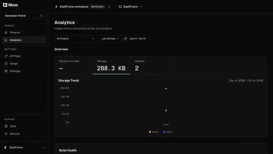Open the Sep 14 - Oct 14 date picker
Screen dimensions: 273x154
135,39
